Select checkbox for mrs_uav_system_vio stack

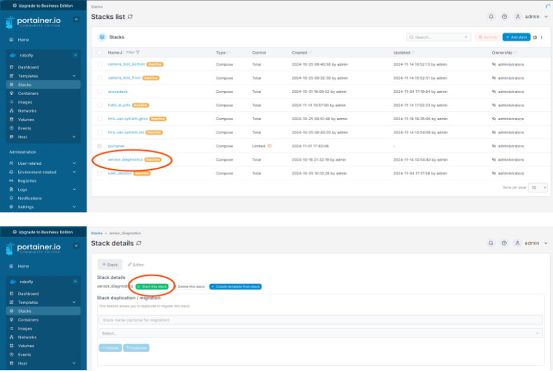click(x=99, y=132)
